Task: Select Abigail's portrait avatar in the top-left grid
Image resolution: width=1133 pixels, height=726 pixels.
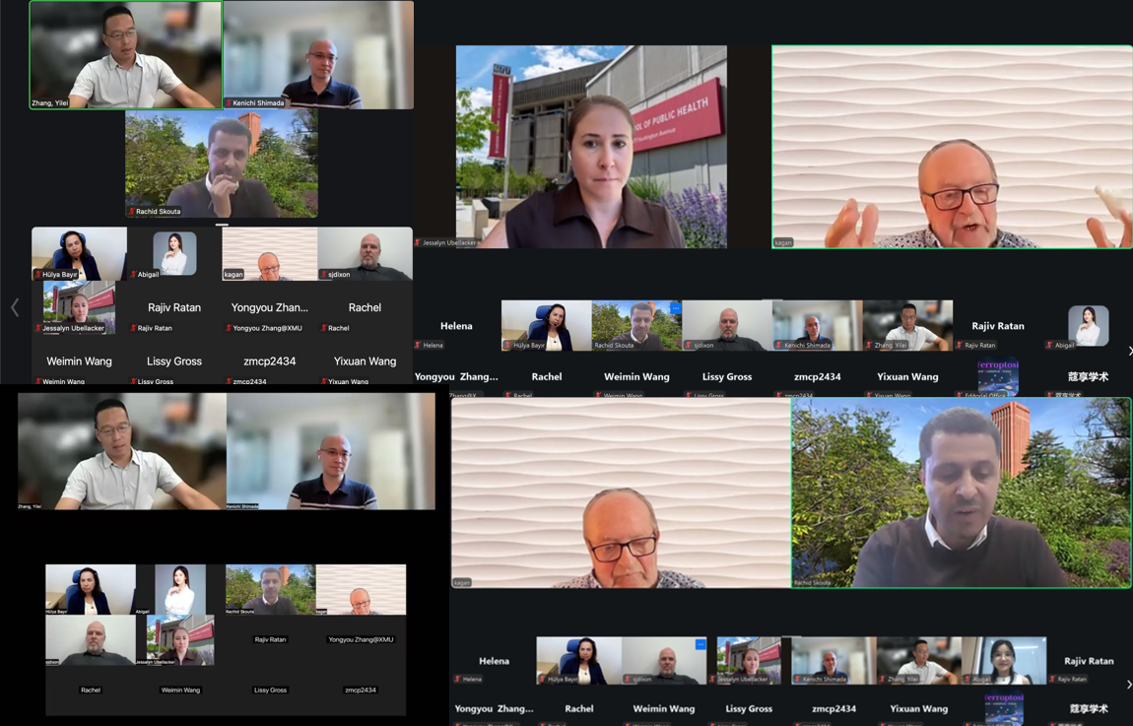Action: [x=174, y=253]
